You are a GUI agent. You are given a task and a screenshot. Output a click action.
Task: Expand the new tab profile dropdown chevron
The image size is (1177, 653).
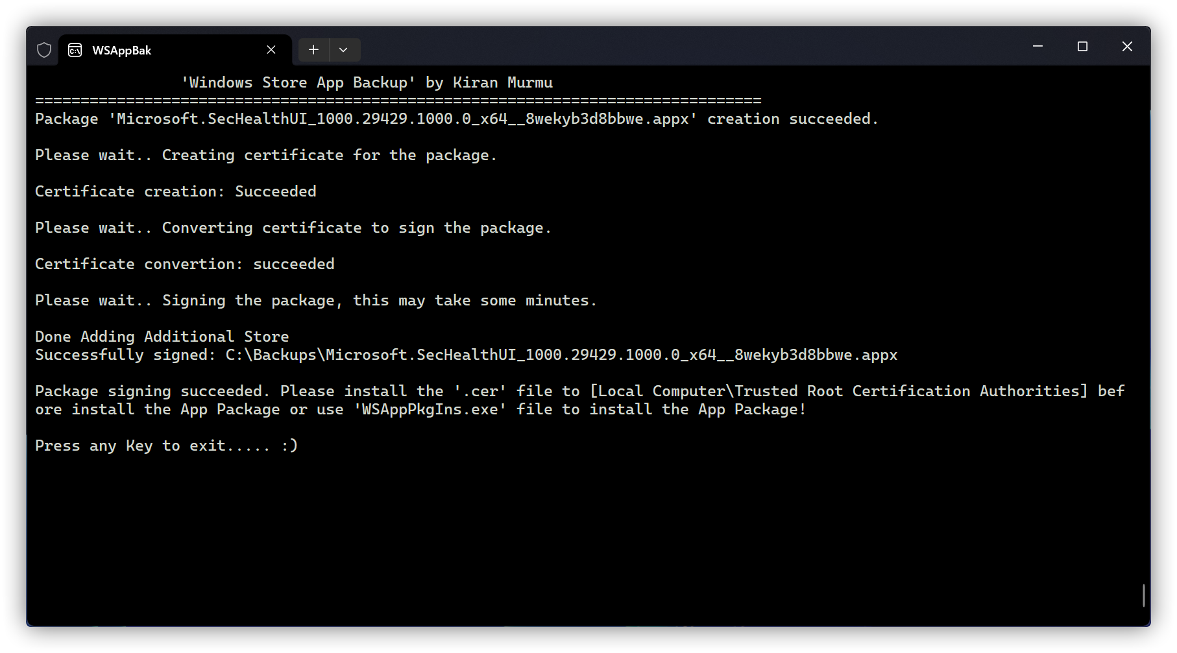[x=343, y=50]
